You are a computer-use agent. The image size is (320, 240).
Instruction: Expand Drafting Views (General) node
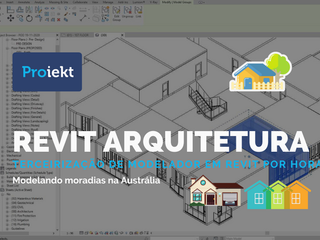pos(7,117)
